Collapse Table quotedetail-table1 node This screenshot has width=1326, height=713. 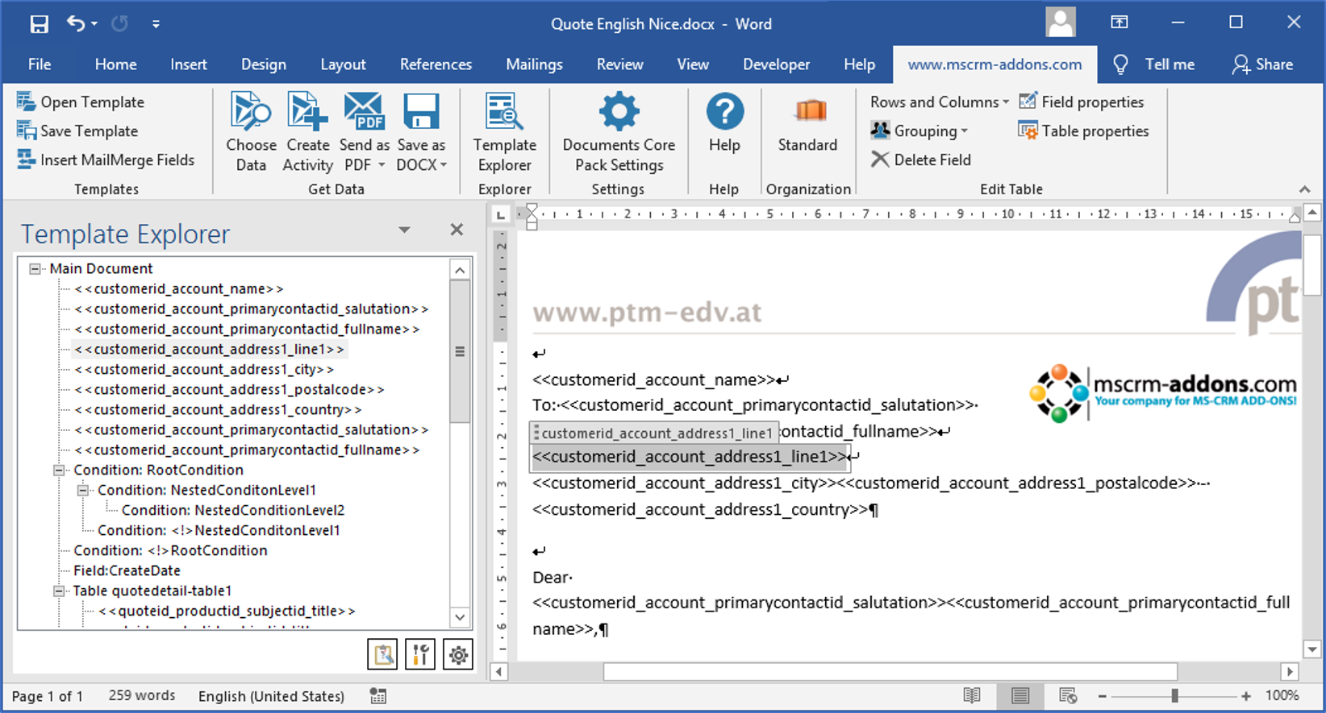click(x=59, y=591)
